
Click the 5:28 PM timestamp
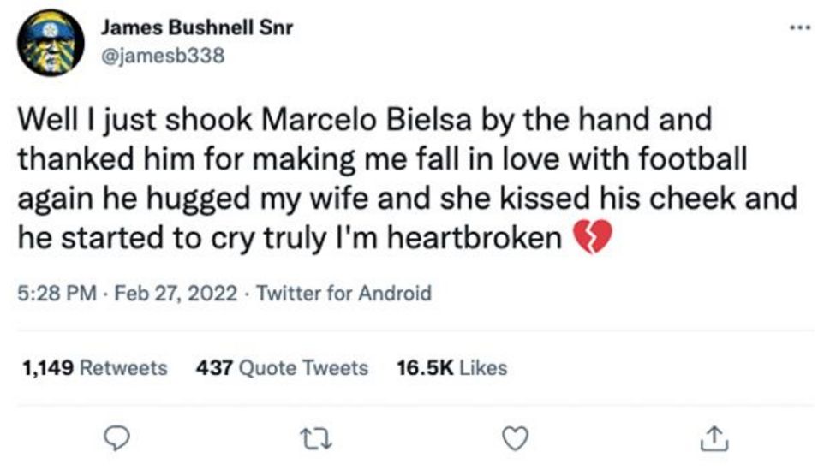pyautogui.click(x=56, y=294)
